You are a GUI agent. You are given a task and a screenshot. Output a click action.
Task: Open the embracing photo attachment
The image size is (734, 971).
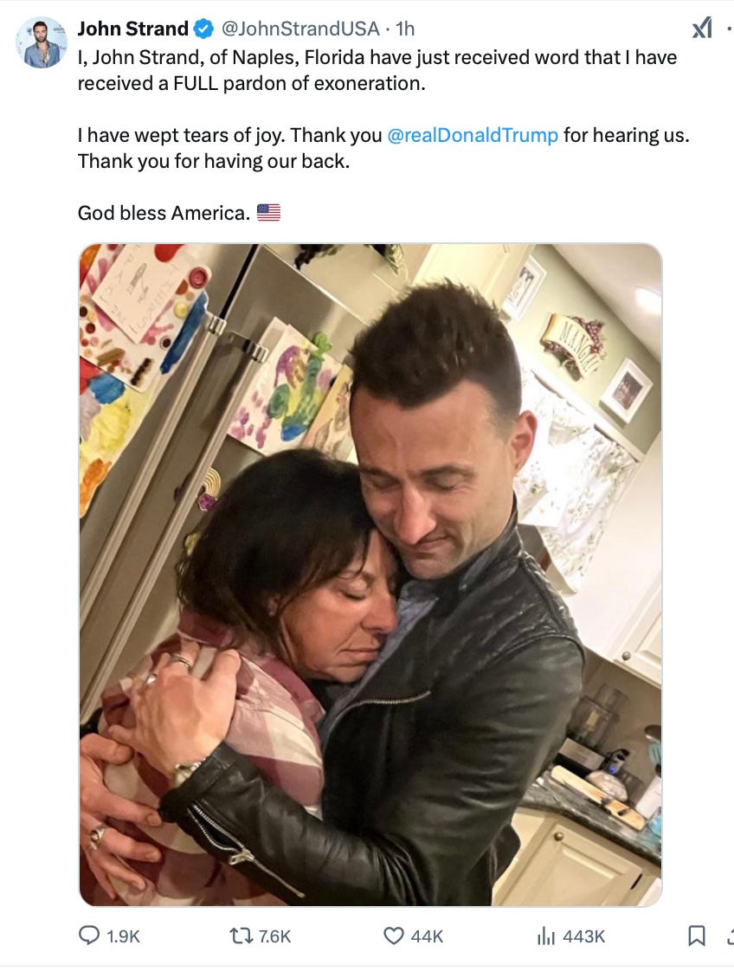pos(370,575)
